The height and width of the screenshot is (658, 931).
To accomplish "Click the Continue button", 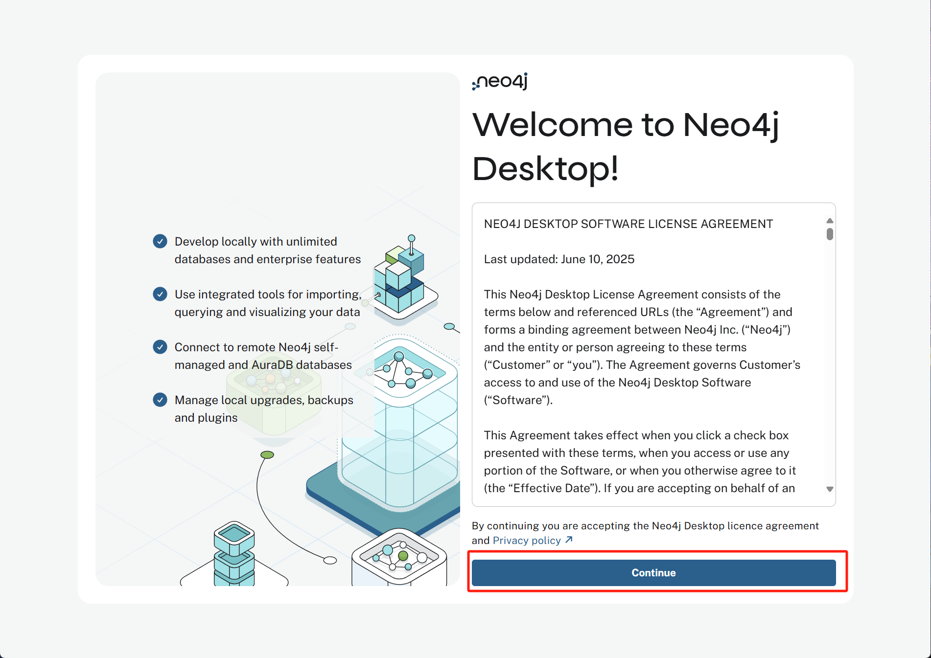I will click(653, 572).
